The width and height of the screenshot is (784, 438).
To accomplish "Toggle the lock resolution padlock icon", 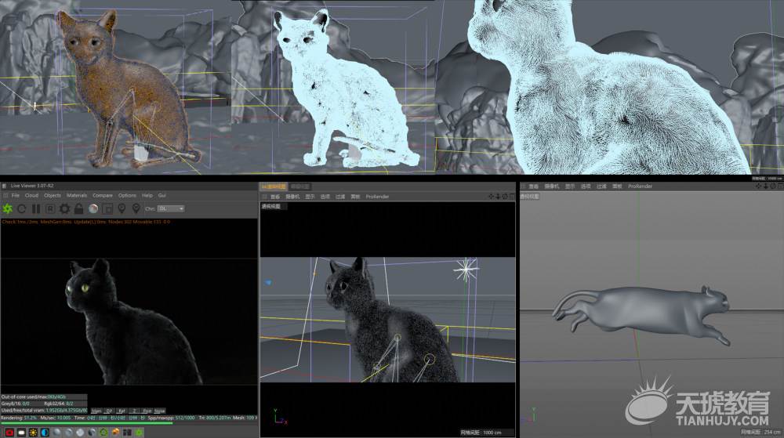I will click(x=78, y=208).
